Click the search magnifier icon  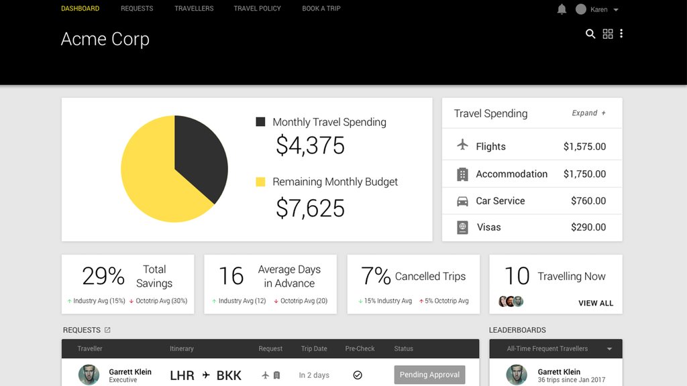click(x=590, y=34)
